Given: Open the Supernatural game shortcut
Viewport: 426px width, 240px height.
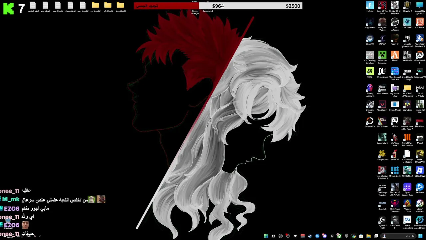Looking at the screenshot, I should pyautogui.click(x=382, y=139).
